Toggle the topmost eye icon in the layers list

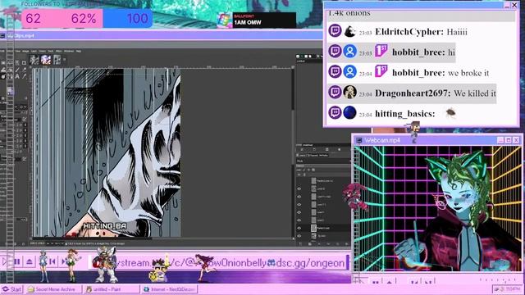click(299, 189)
